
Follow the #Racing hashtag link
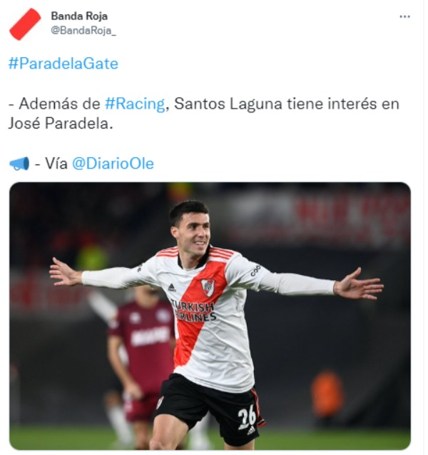coord(135,104)
